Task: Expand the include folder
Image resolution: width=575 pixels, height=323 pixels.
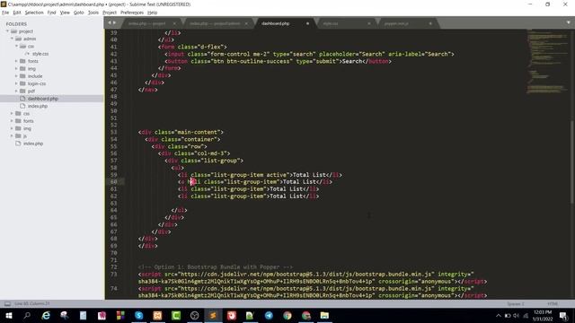Action: [16, 76]
